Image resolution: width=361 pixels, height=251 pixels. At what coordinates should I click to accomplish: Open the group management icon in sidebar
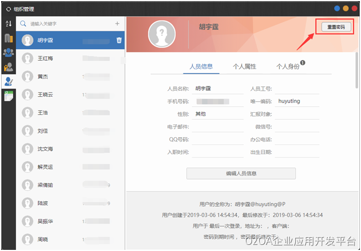coord(8,53)
